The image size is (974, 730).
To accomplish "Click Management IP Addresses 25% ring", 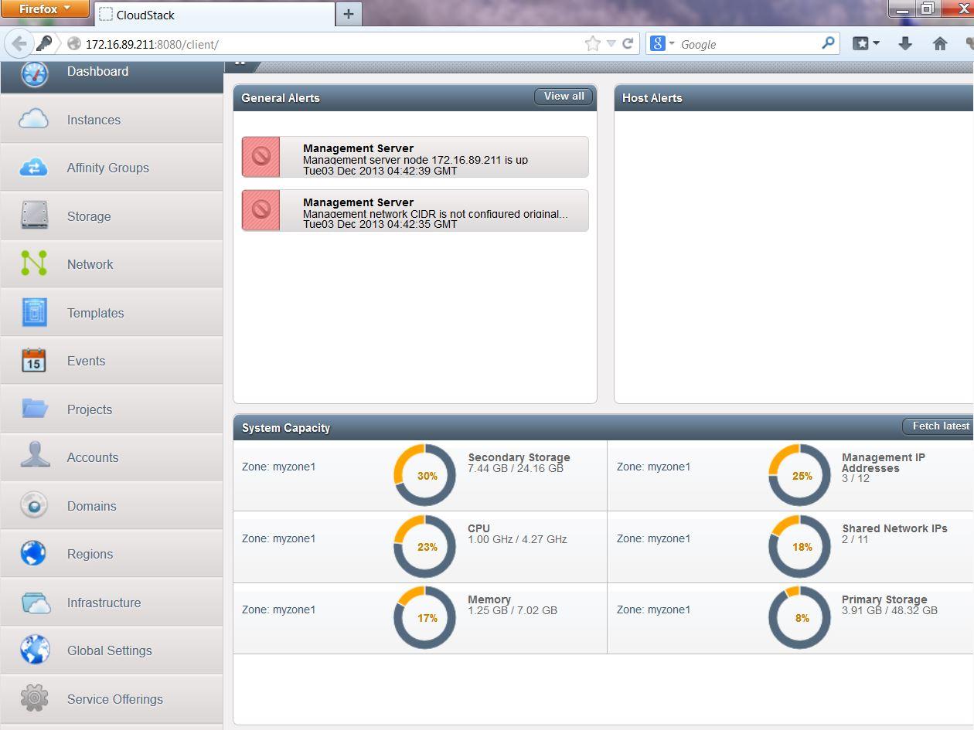I will (x=799, y=475).
